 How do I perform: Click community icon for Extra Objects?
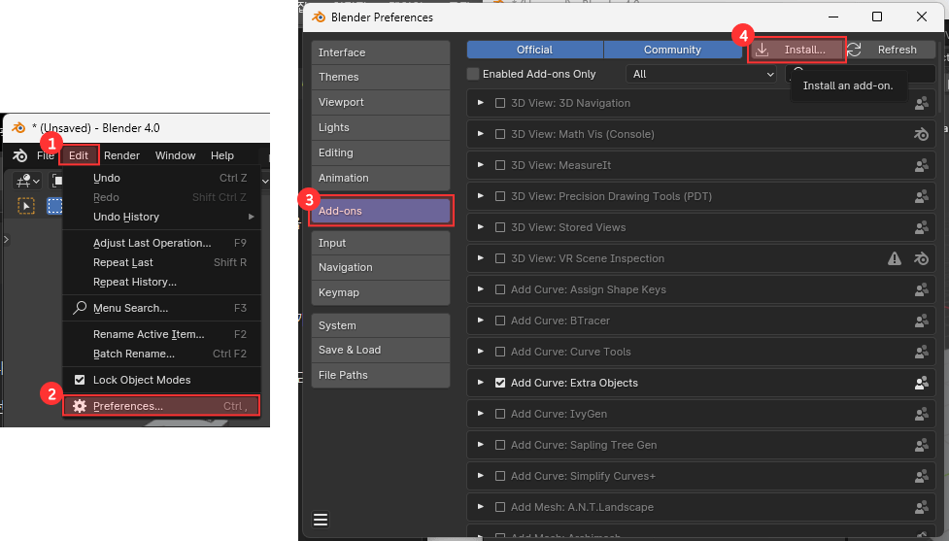click(x=921, y=383)
